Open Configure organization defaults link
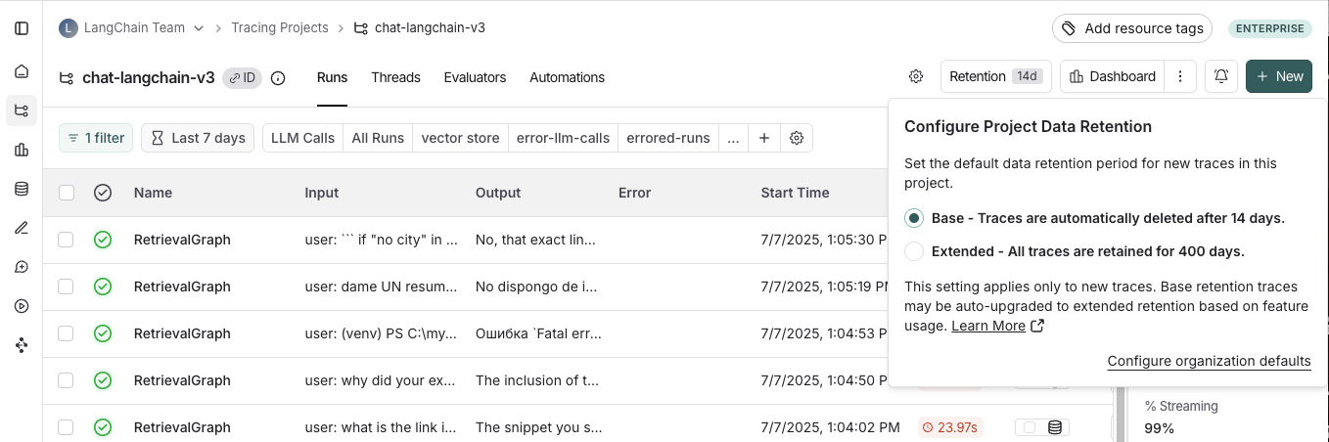The image size is (1329, 442). click(1209, 361)
